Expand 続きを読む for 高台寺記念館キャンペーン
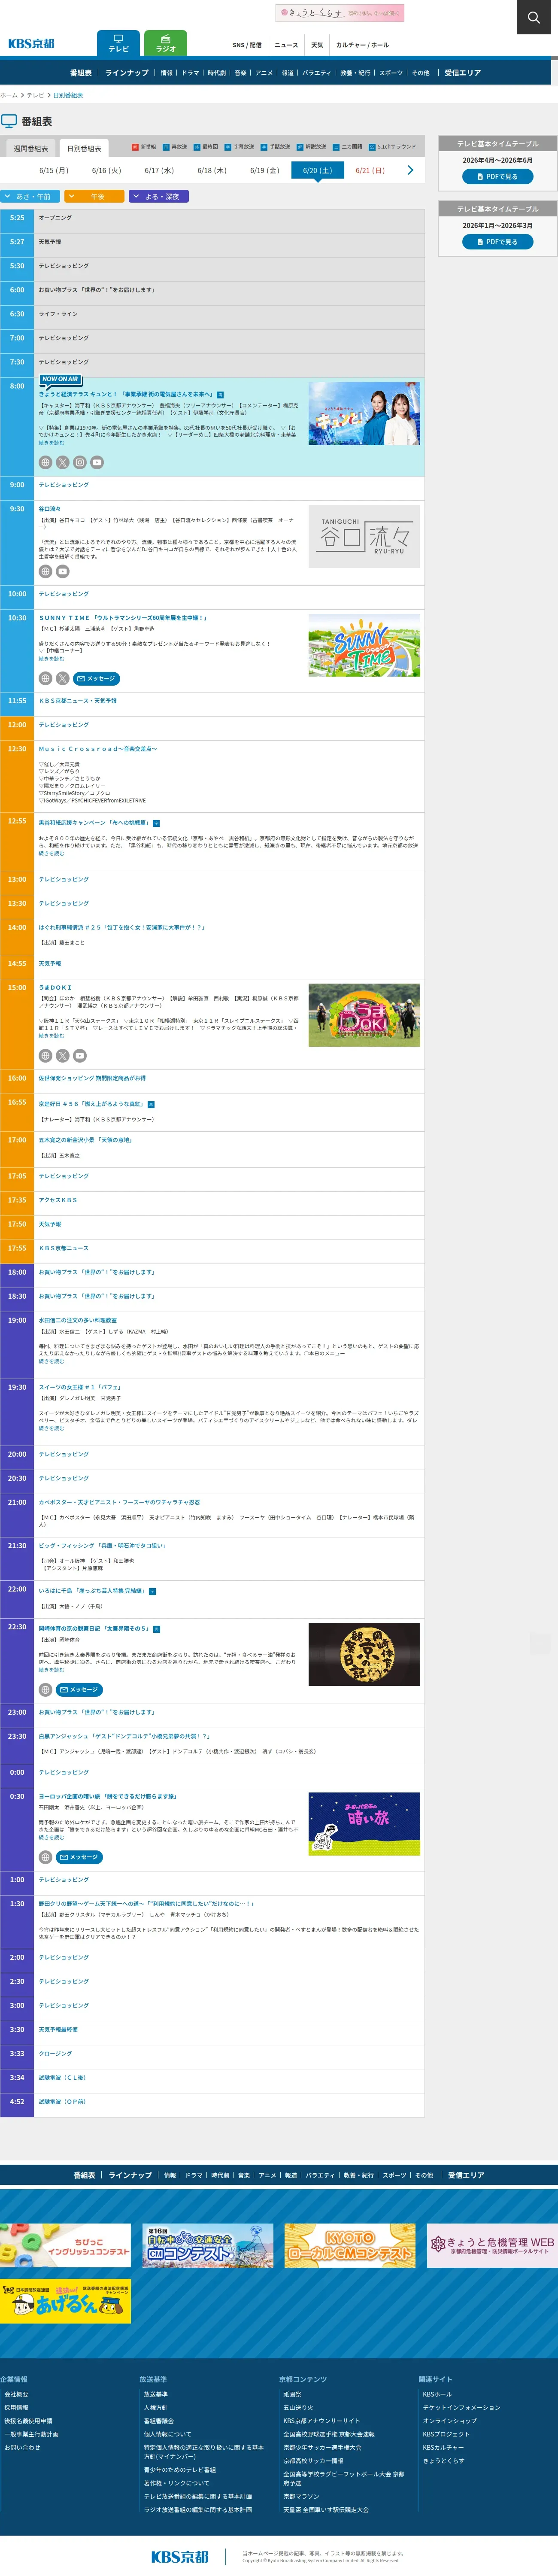 tap(51, 853)
